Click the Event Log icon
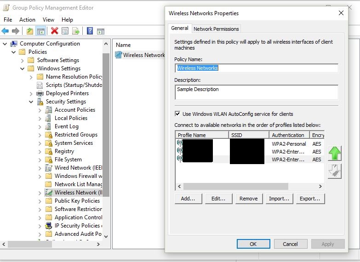Screen dimensions: 360x262 [x=48, y=126]
